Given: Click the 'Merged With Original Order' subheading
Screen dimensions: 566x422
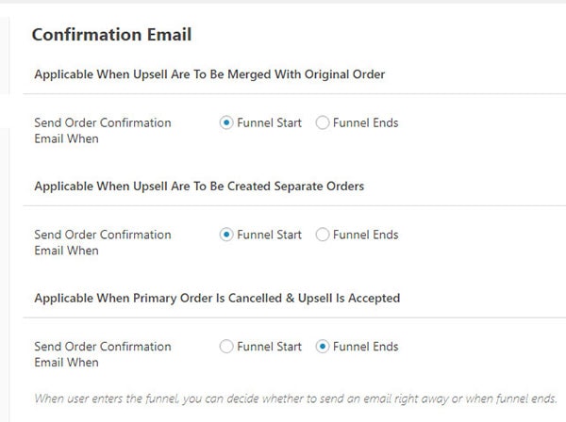Looking at the screenshot, I should pos(208,74).
